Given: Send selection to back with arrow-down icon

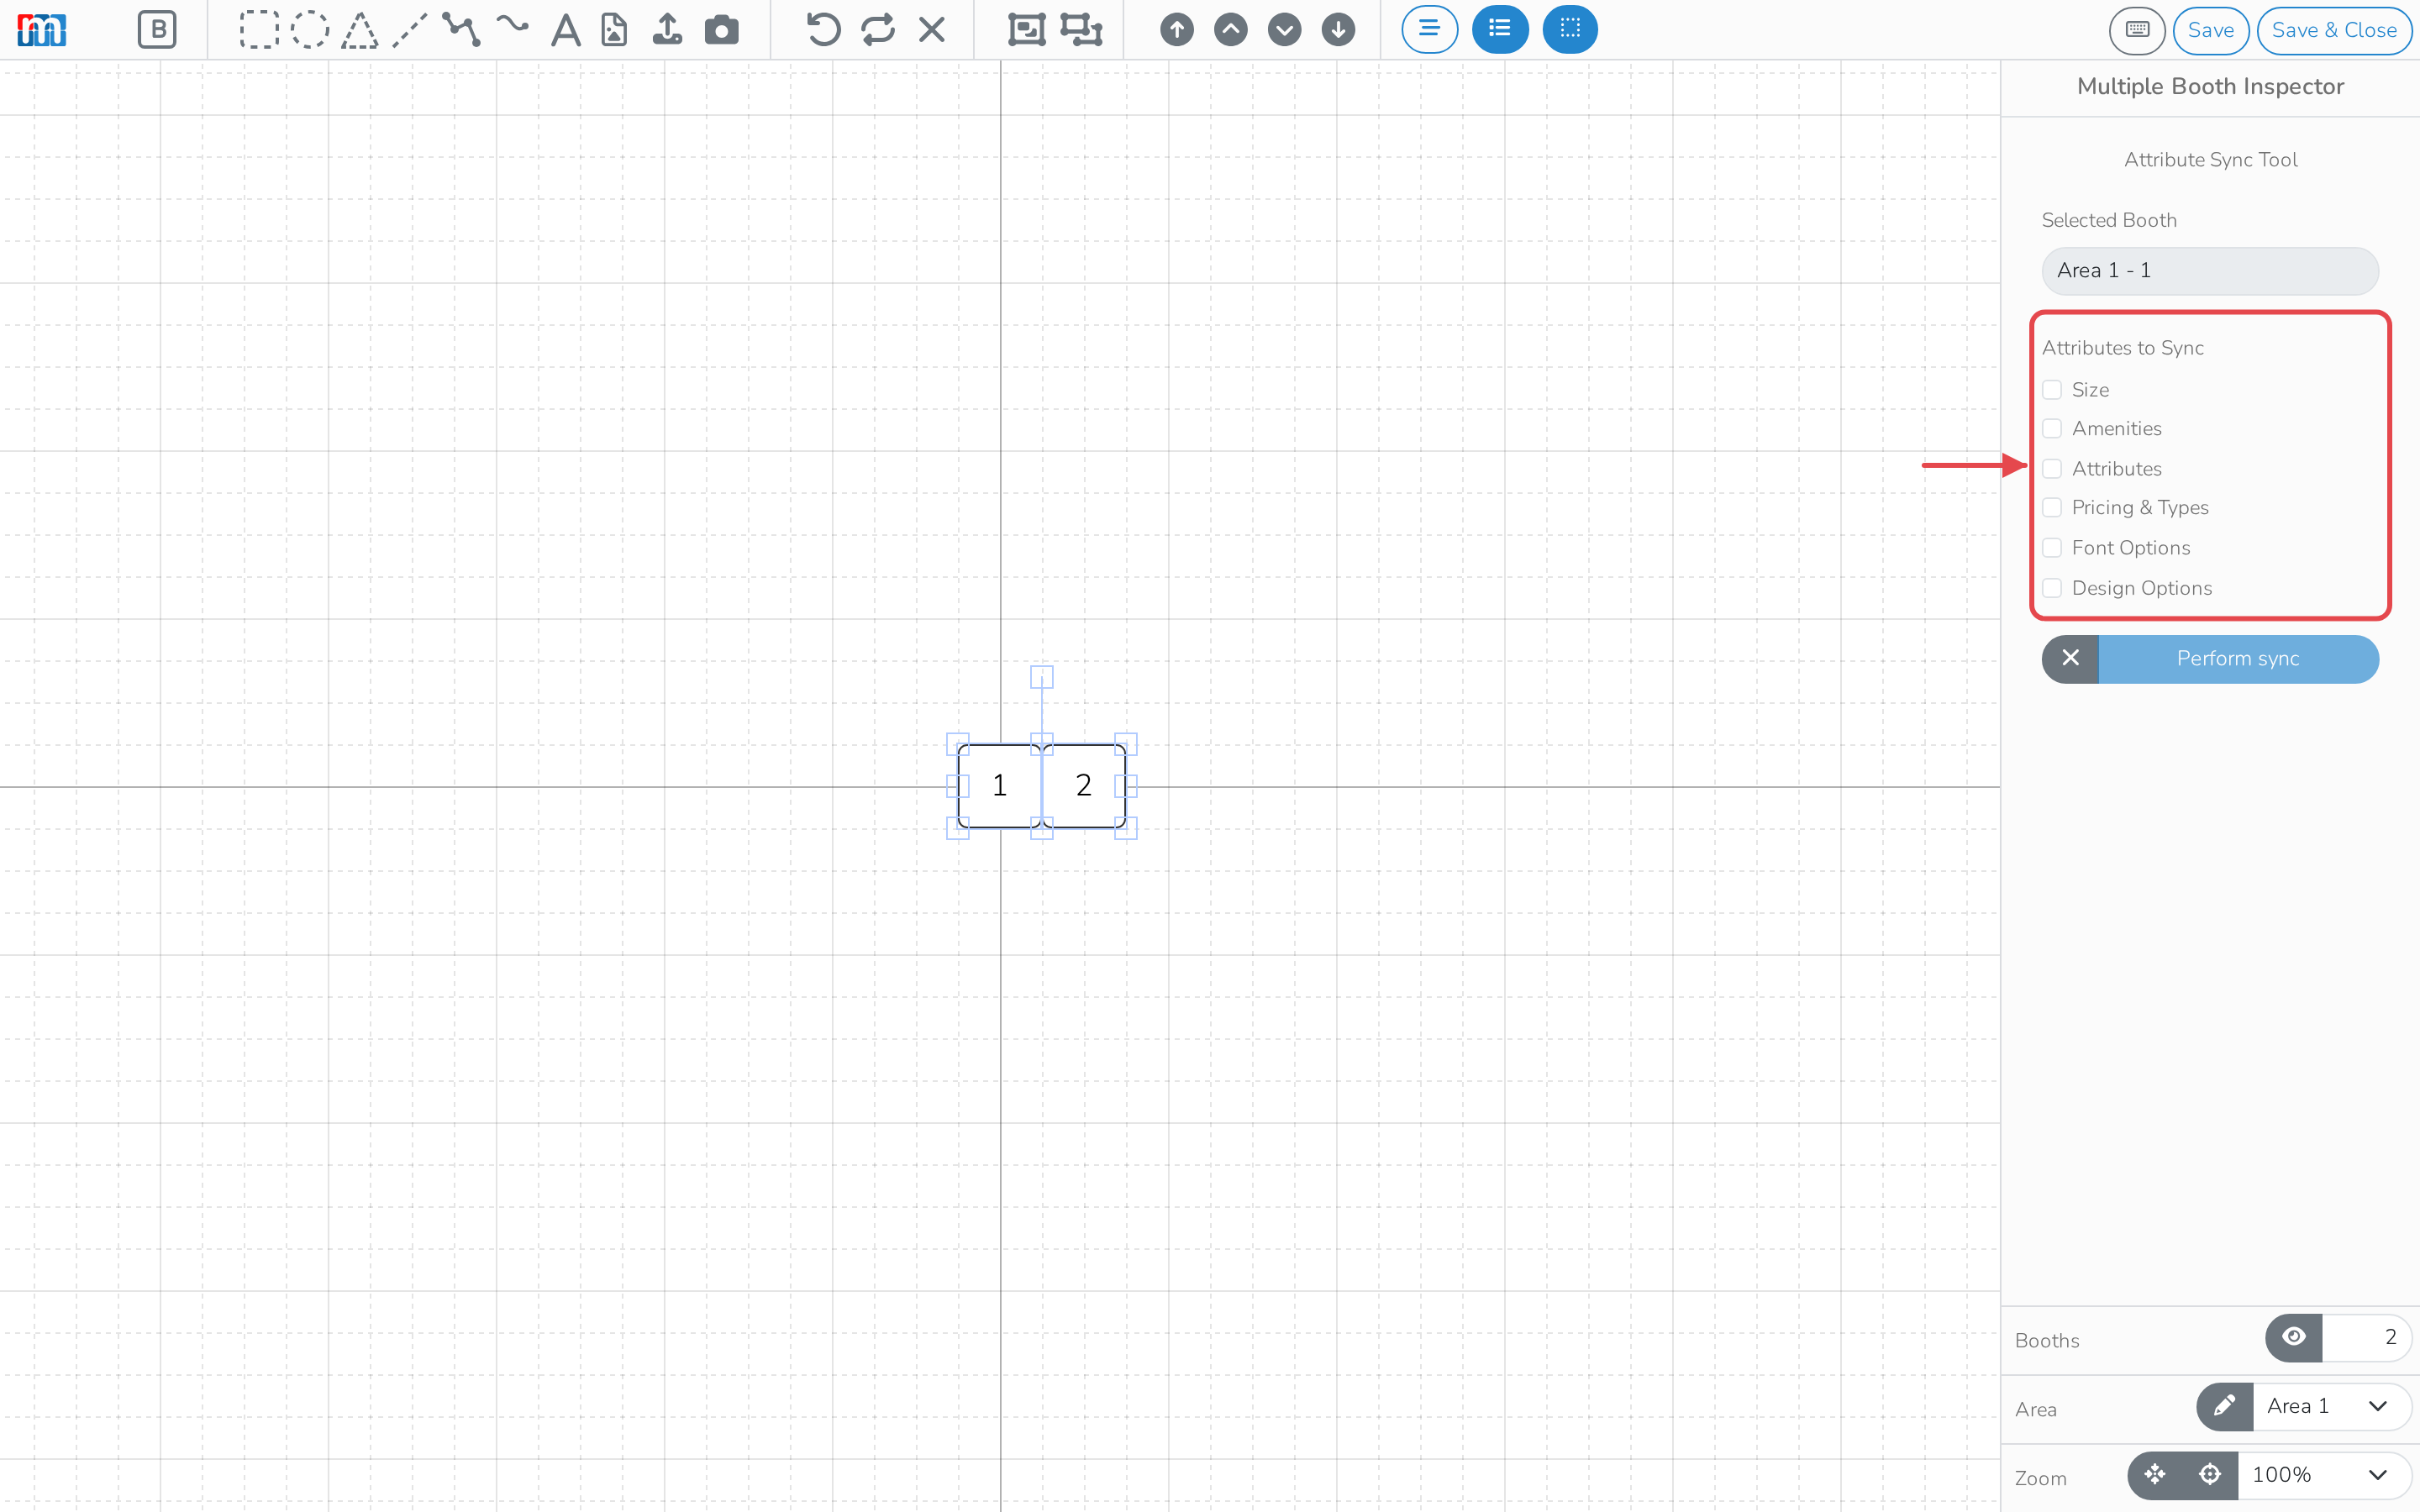Looking at the screenshot, I should coord(1338,30).
